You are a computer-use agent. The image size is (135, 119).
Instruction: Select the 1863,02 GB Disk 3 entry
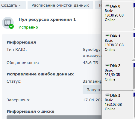[117, 105]
